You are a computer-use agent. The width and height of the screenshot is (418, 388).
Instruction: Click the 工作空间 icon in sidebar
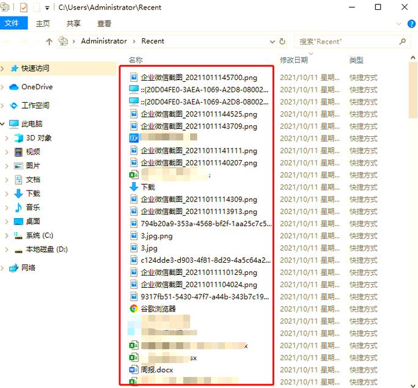[13, 105]
